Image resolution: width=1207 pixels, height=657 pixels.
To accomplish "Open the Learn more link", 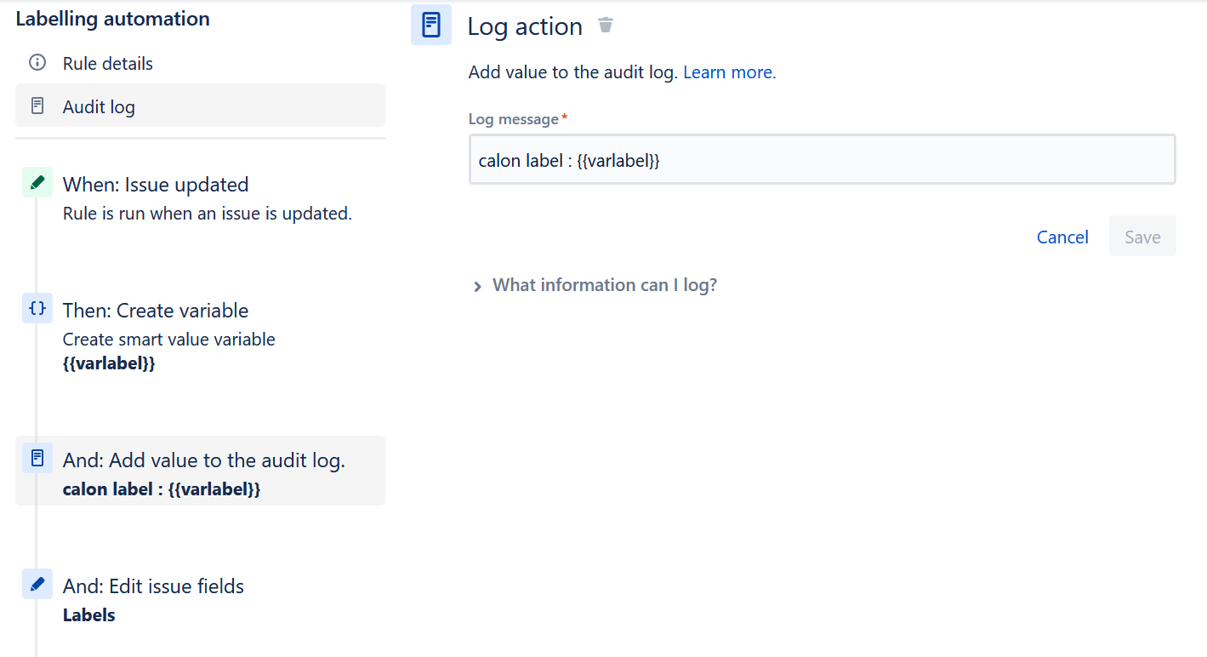I will pyautogui.click(x=730, y=72).
